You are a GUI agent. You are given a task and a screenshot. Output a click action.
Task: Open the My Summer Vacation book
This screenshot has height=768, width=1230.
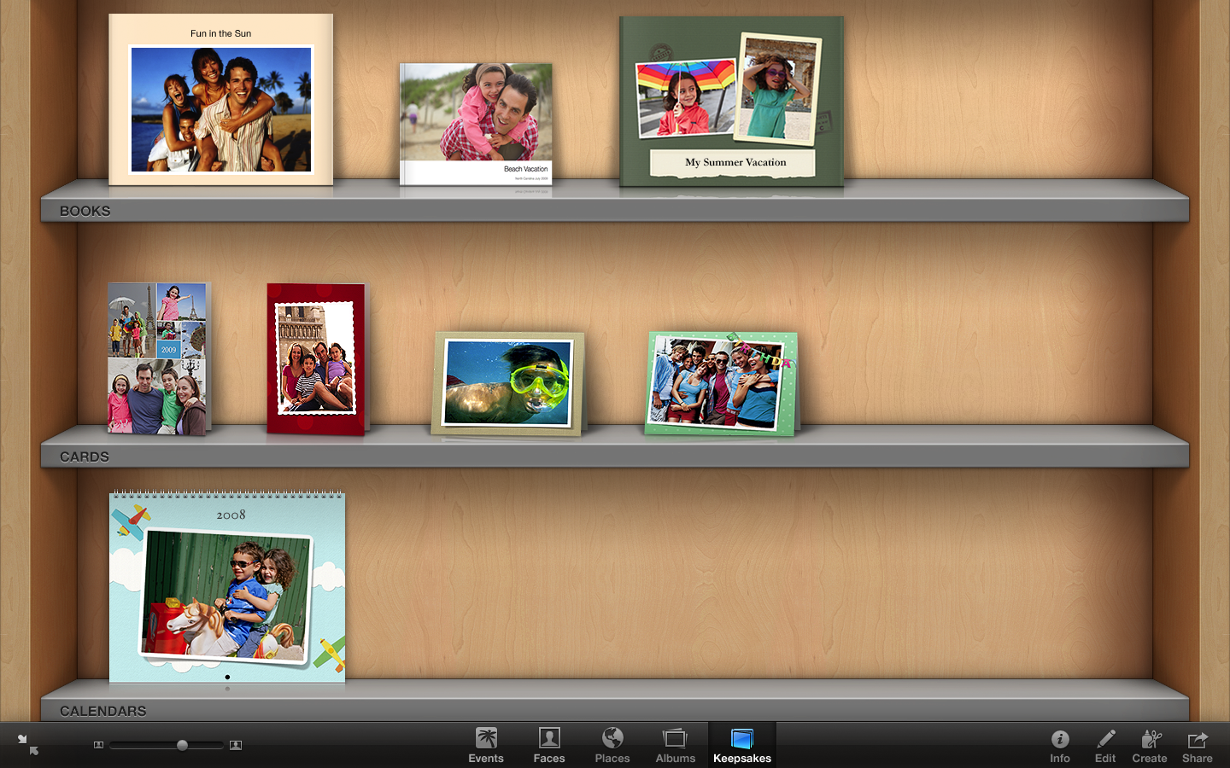pos(731,101)
